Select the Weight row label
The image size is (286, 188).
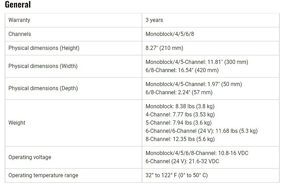17,123
